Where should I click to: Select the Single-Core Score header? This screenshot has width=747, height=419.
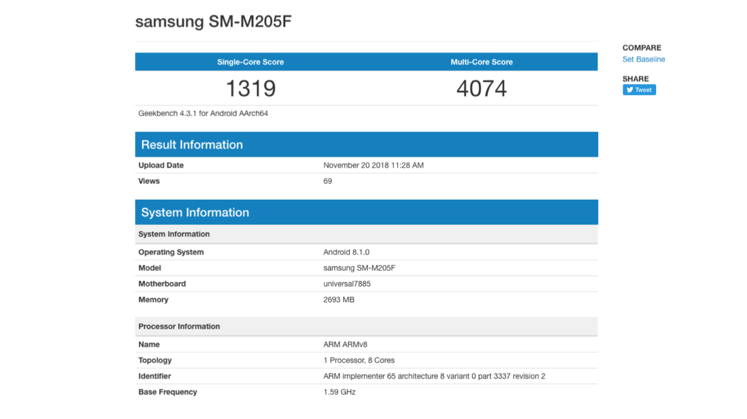coord(250,62)
